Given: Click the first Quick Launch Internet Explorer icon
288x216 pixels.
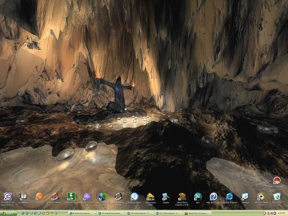Looking at the screenshot, I should [x=23, y=214].
